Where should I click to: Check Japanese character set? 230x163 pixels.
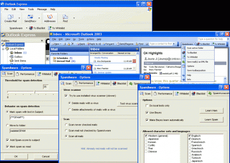pyautogui.click(x=146, y=139)
